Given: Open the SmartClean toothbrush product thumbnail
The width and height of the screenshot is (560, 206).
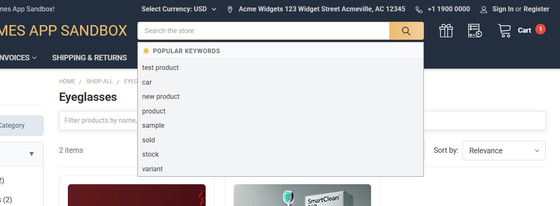Looking at the screenshot, I should [302, 195].
